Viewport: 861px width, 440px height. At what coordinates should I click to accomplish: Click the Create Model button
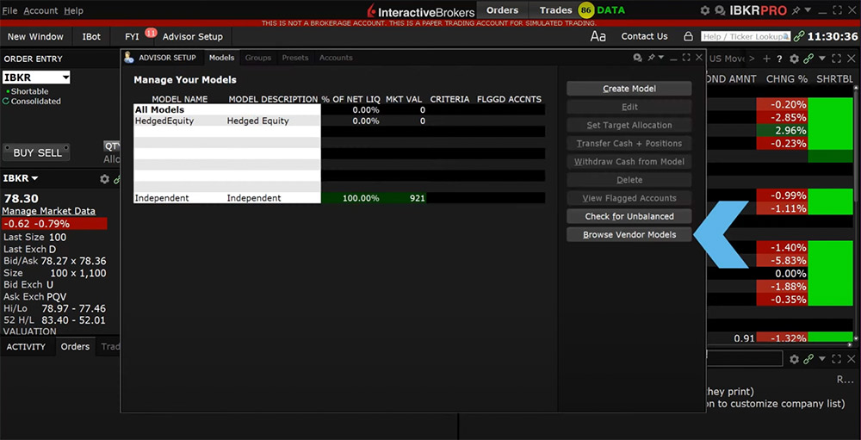(629, 89)
